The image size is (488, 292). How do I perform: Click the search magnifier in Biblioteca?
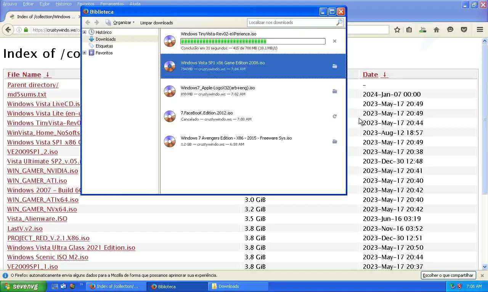339,23
